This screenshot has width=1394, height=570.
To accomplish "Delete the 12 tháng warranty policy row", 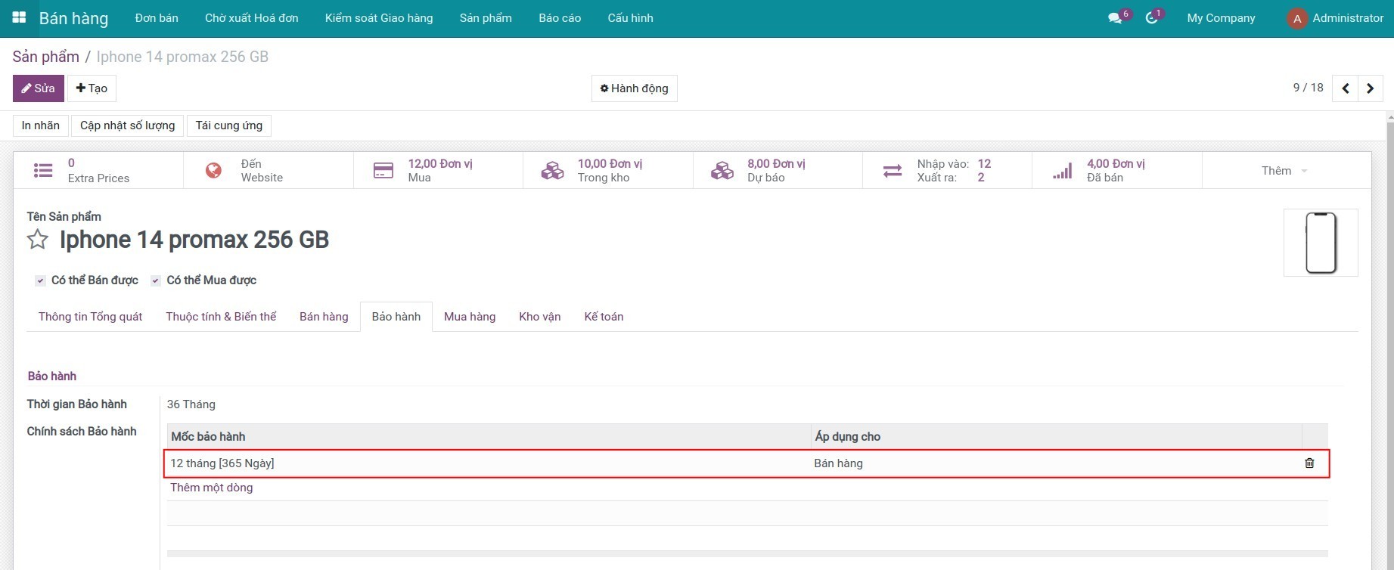I will 1309,463.
